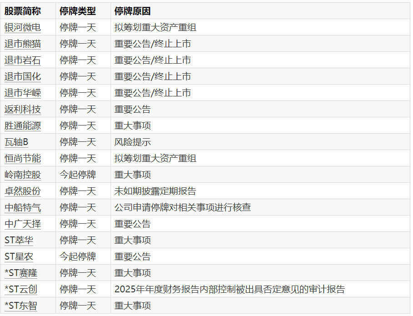Click the 停牌原因 column header
Image resolution: width=413 pixels, height=316 pixels.
click(132, 11)
